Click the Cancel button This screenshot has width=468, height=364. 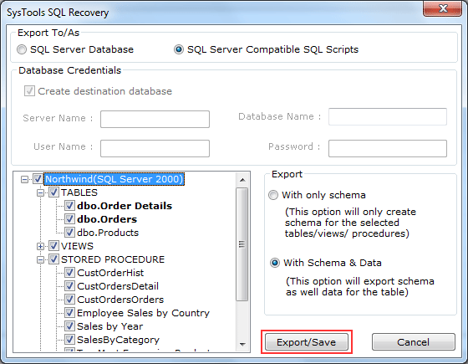(414, 342)
